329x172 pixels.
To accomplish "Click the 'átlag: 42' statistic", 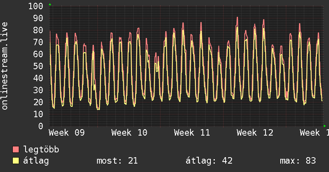I will [209, 161].
